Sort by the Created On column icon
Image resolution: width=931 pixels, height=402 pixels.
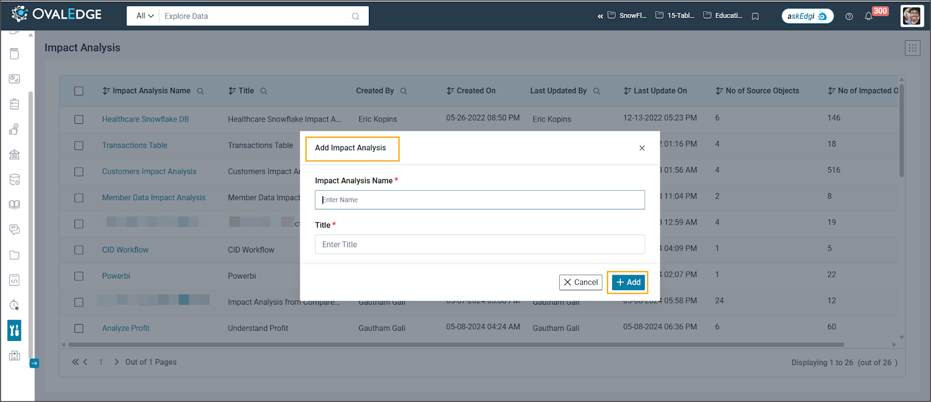click(450, 91)
